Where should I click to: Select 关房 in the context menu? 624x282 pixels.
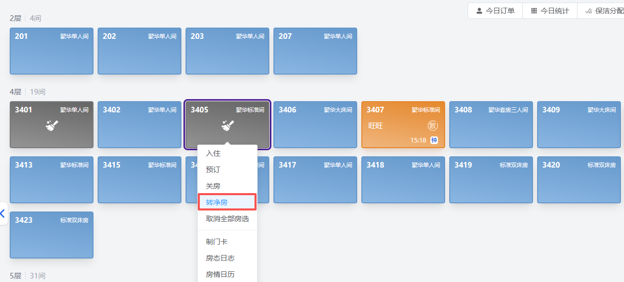227,186
